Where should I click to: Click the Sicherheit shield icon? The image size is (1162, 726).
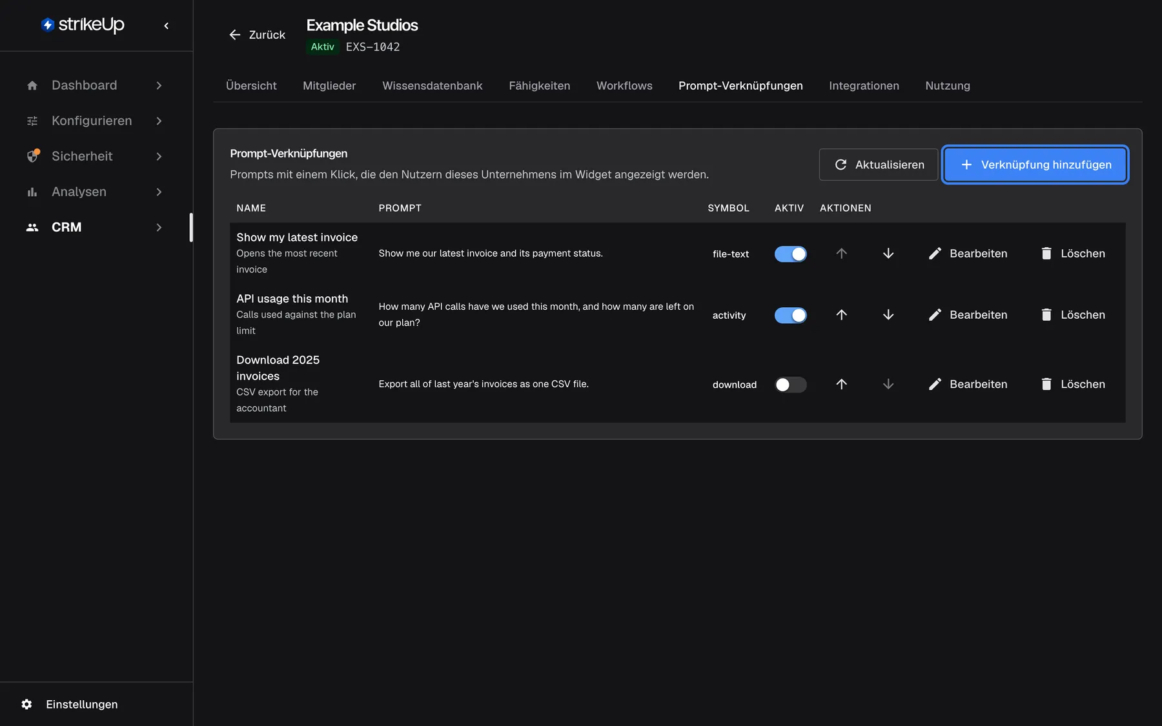[32, 156]
